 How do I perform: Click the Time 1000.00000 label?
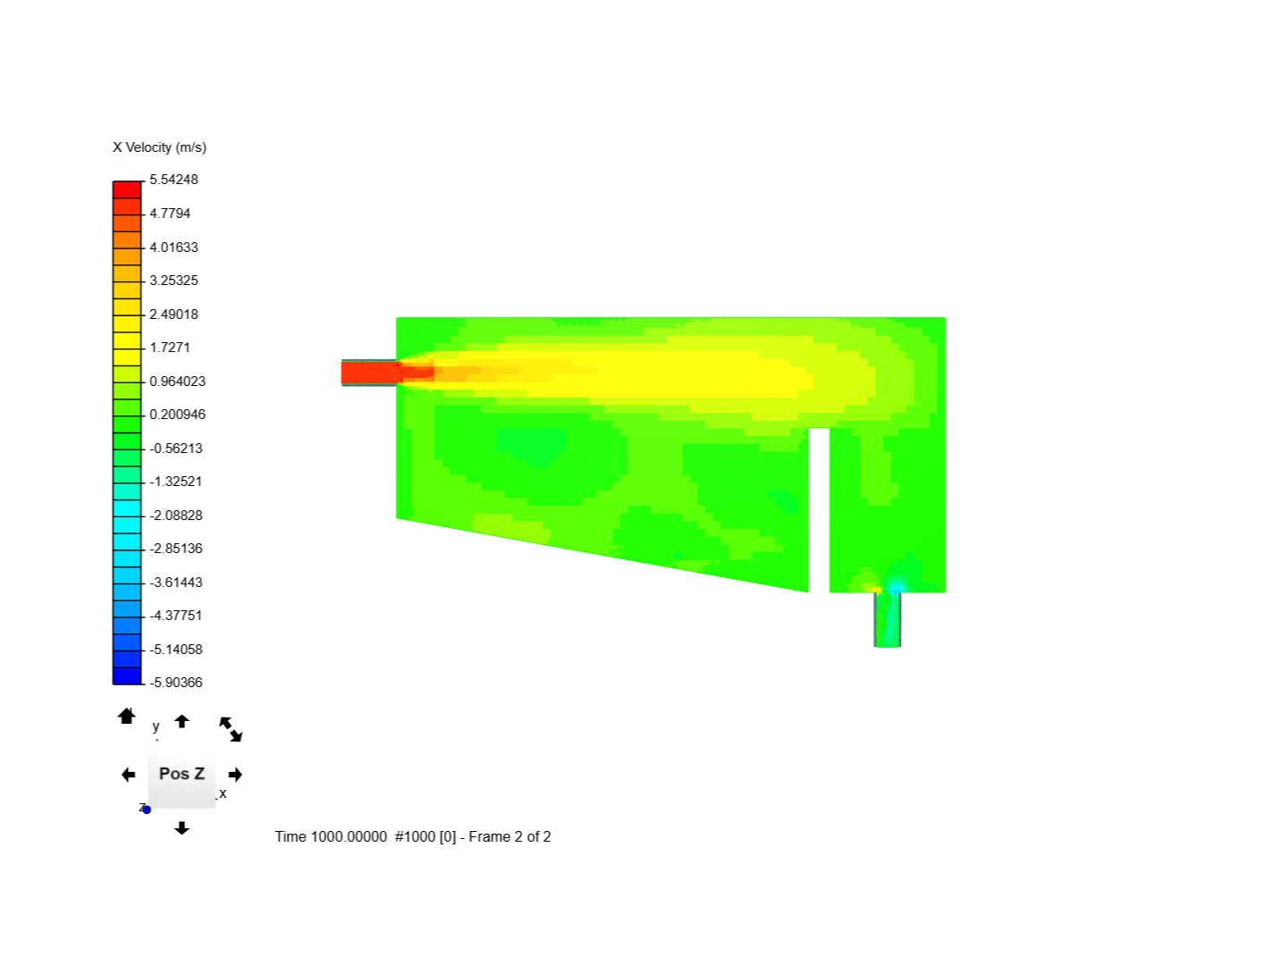pyautogui.click(x=331, y=837)
